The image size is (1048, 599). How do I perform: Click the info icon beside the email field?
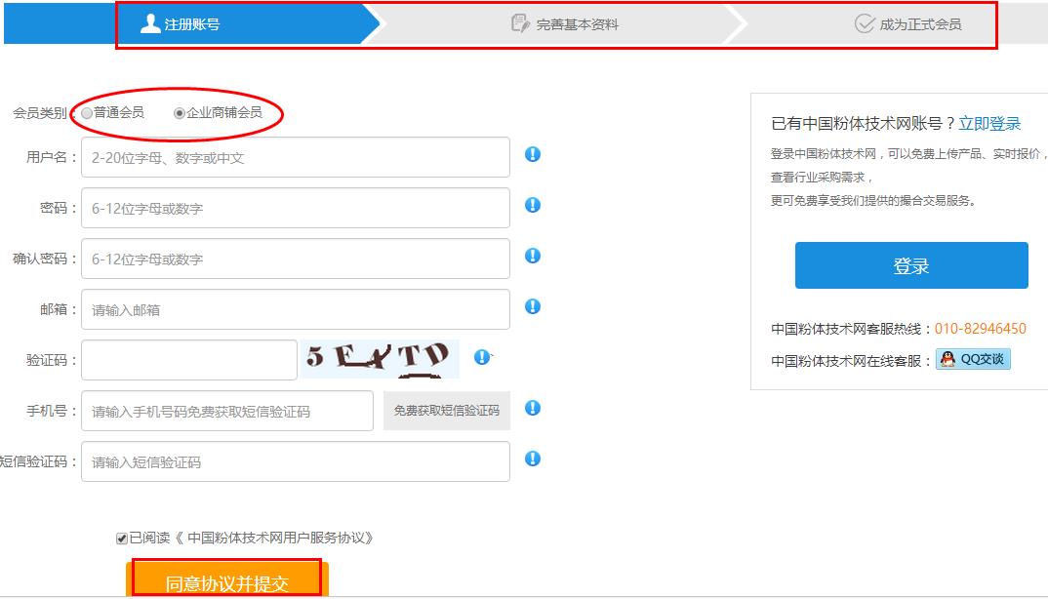click(x=533, y=306)
